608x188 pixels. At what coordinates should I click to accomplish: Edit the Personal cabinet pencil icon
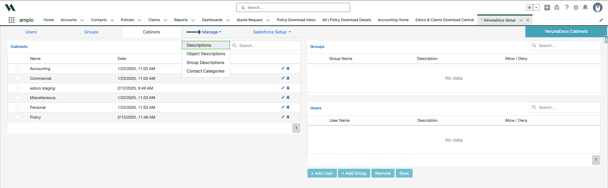point(283,107)
